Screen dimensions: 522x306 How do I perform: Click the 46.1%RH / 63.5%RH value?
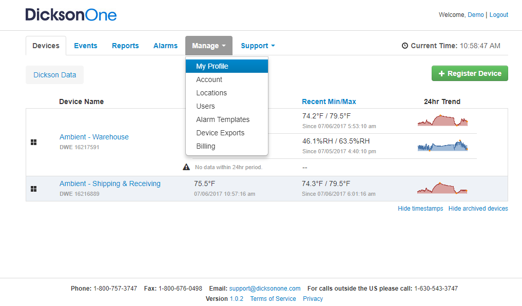[x=336, y=140]
